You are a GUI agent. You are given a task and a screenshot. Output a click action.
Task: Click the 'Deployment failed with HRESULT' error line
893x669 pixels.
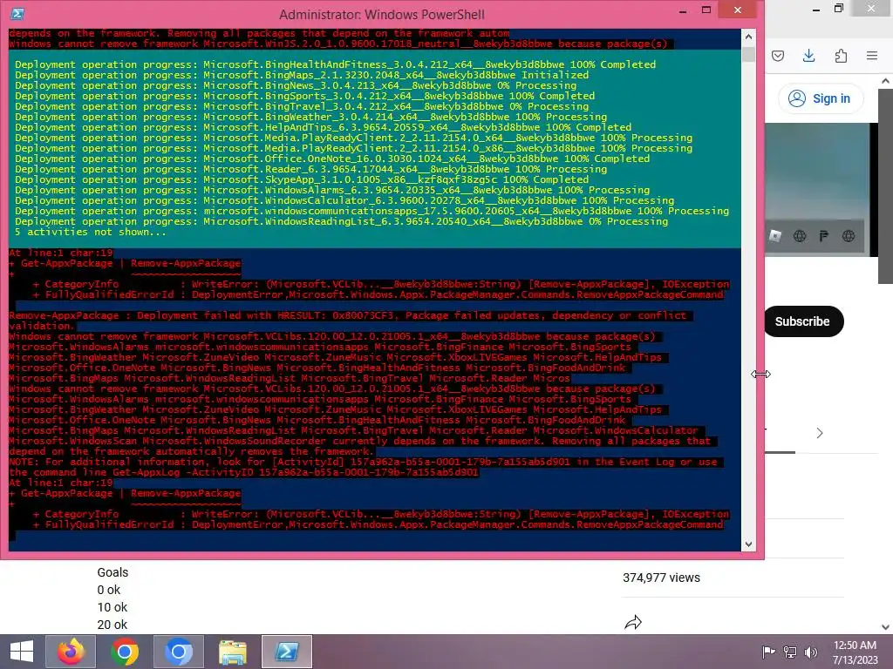coord(347,315)
